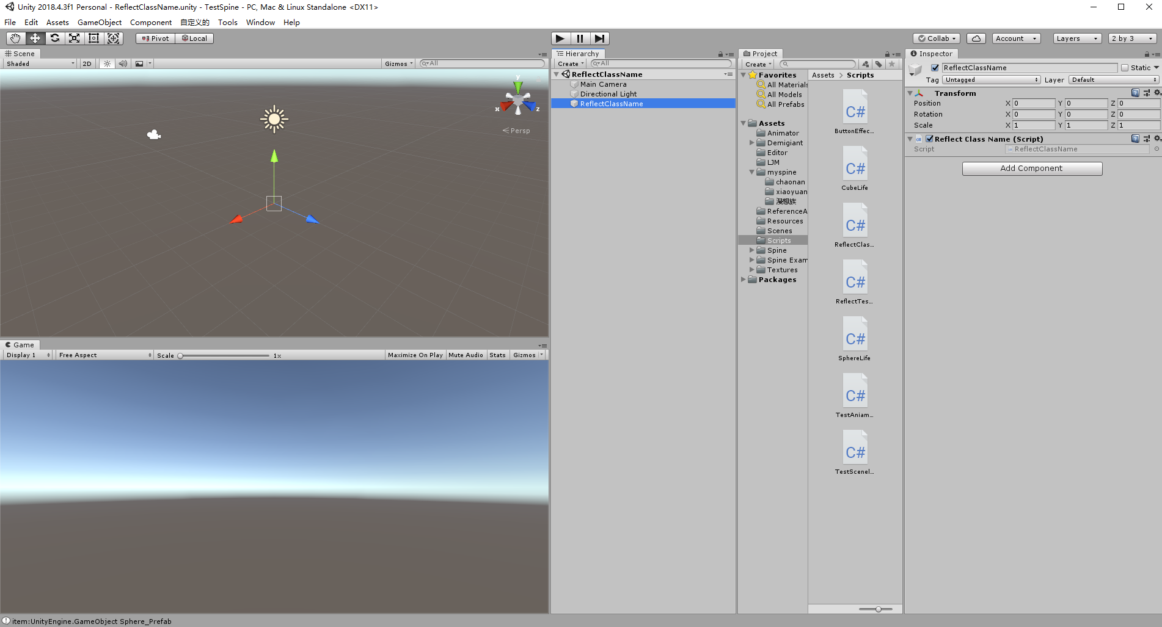Toggle Local handle rotation

click(194, 38)
